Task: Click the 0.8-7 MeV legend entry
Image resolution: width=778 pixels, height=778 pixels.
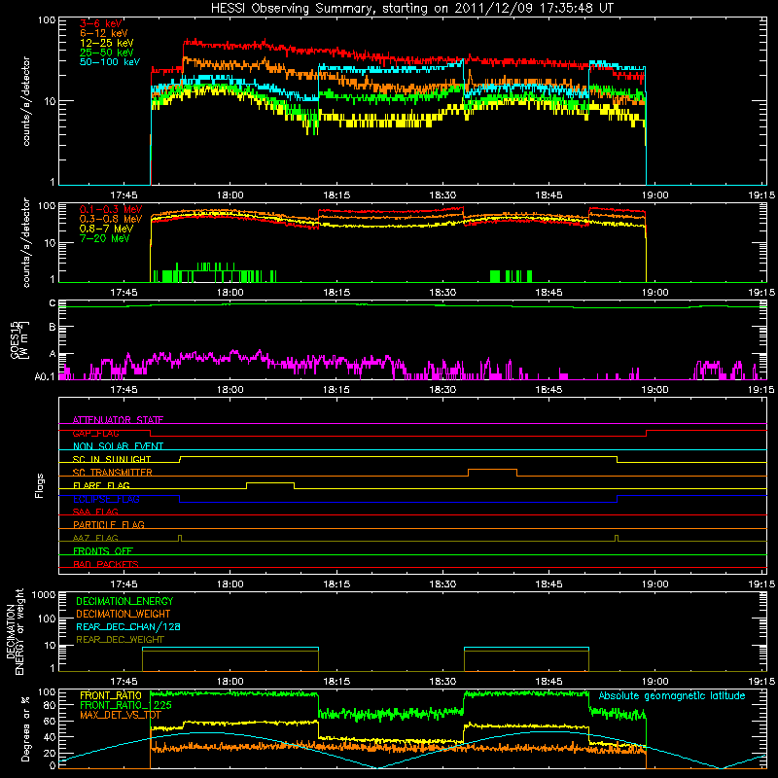Action: 107,229
